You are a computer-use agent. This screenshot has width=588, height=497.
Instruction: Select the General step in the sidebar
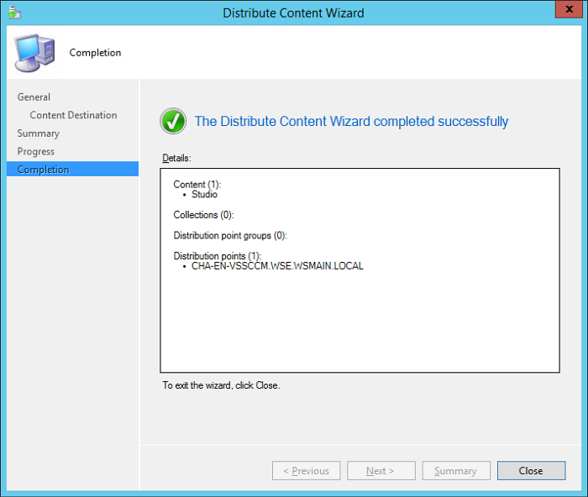(x=34, y=97)
